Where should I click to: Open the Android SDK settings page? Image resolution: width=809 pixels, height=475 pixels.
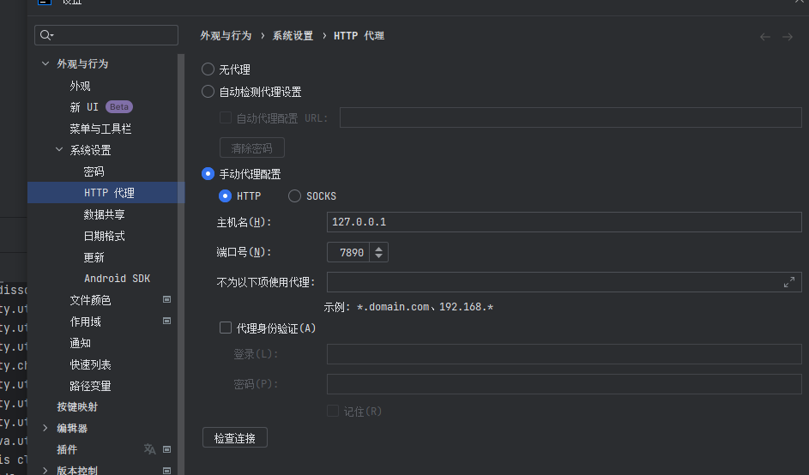pyautogui.click(x=118, y=279)
